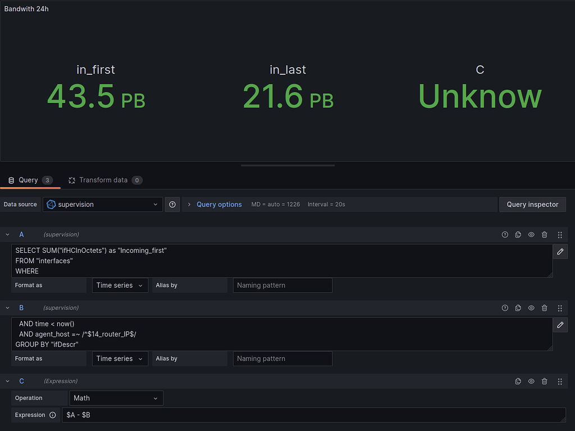Viewport: 575px width, 431px height.
Task: Toggle visibility of query A's response
Action: click(x=531, y=234)
